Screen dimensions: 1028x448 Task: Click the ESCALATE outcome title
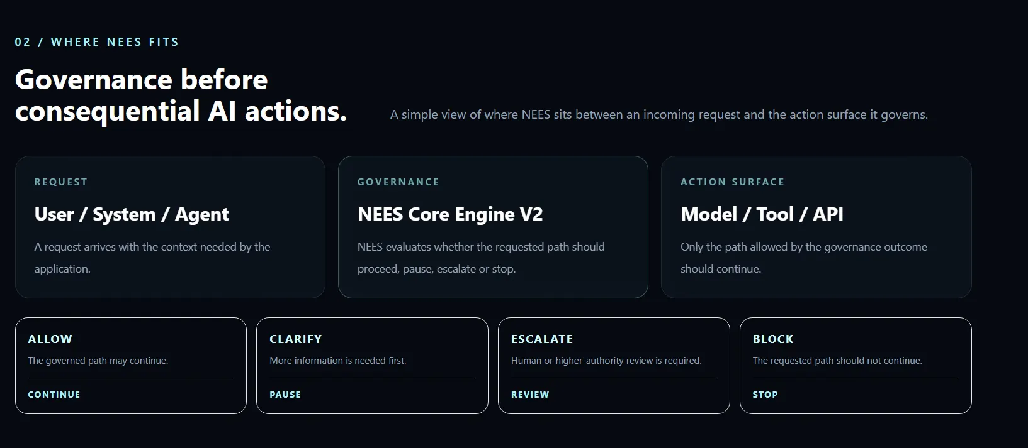(x=542, y=339)
